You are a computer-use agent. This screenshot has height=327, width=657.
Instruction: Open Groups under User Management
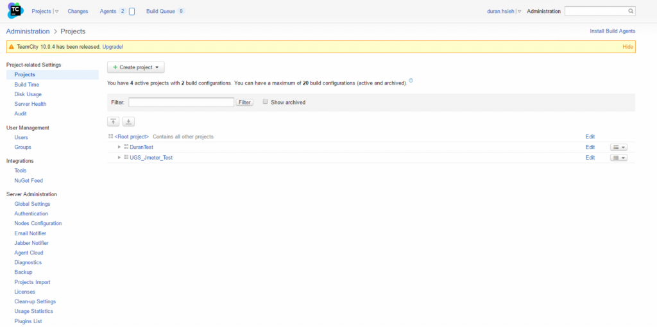[22, 147]
